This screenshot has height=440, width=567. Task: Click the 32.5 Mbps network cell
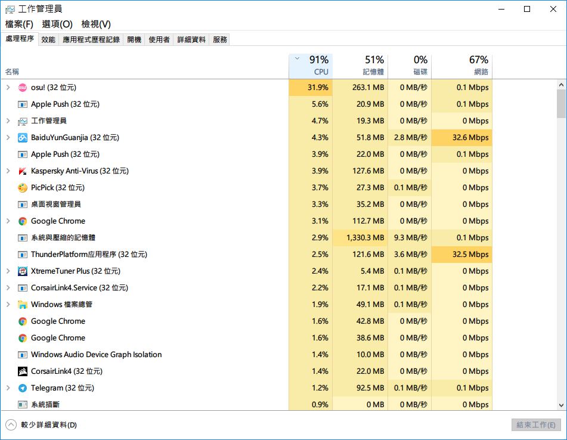tap(462, 255)
